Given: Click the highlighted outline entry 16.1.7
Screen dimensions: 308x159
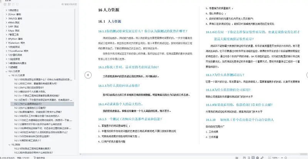Looking at the screenshot, I should point(42,104).
